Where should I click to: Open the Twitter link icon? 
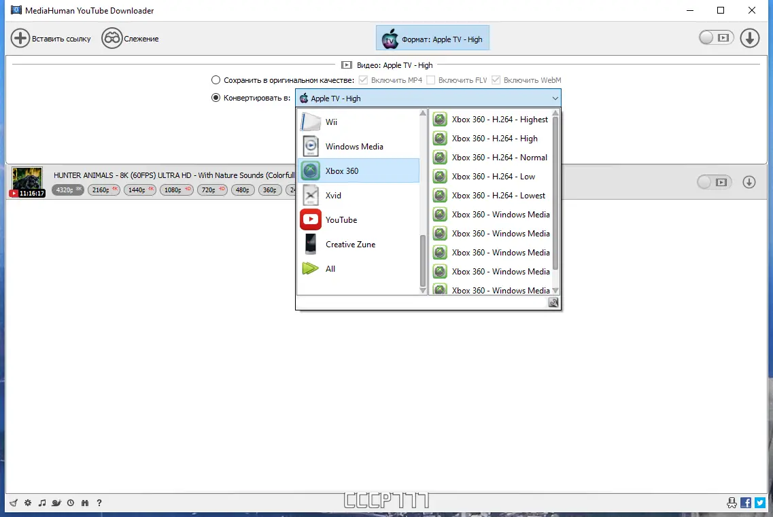(x=759, y=503)
